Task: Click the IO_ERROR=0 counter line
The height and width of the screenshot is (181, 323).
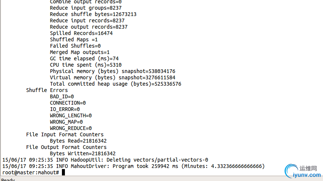Action: point(65,109)
